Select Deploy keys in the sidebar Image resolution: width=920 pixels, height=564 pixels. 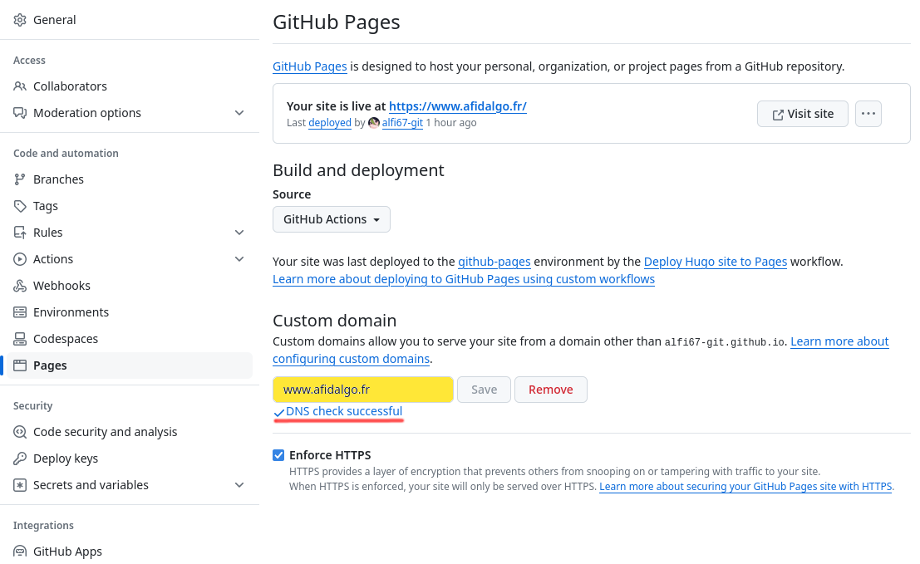point(66,459)
